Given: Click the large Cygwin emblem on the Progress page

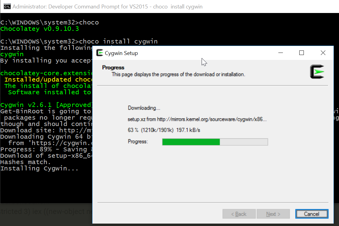Looking at the screenshot, I should 317,72.
